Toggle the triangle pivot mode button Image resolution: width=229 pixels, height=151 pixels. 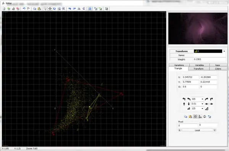click(x=200, y=117)
